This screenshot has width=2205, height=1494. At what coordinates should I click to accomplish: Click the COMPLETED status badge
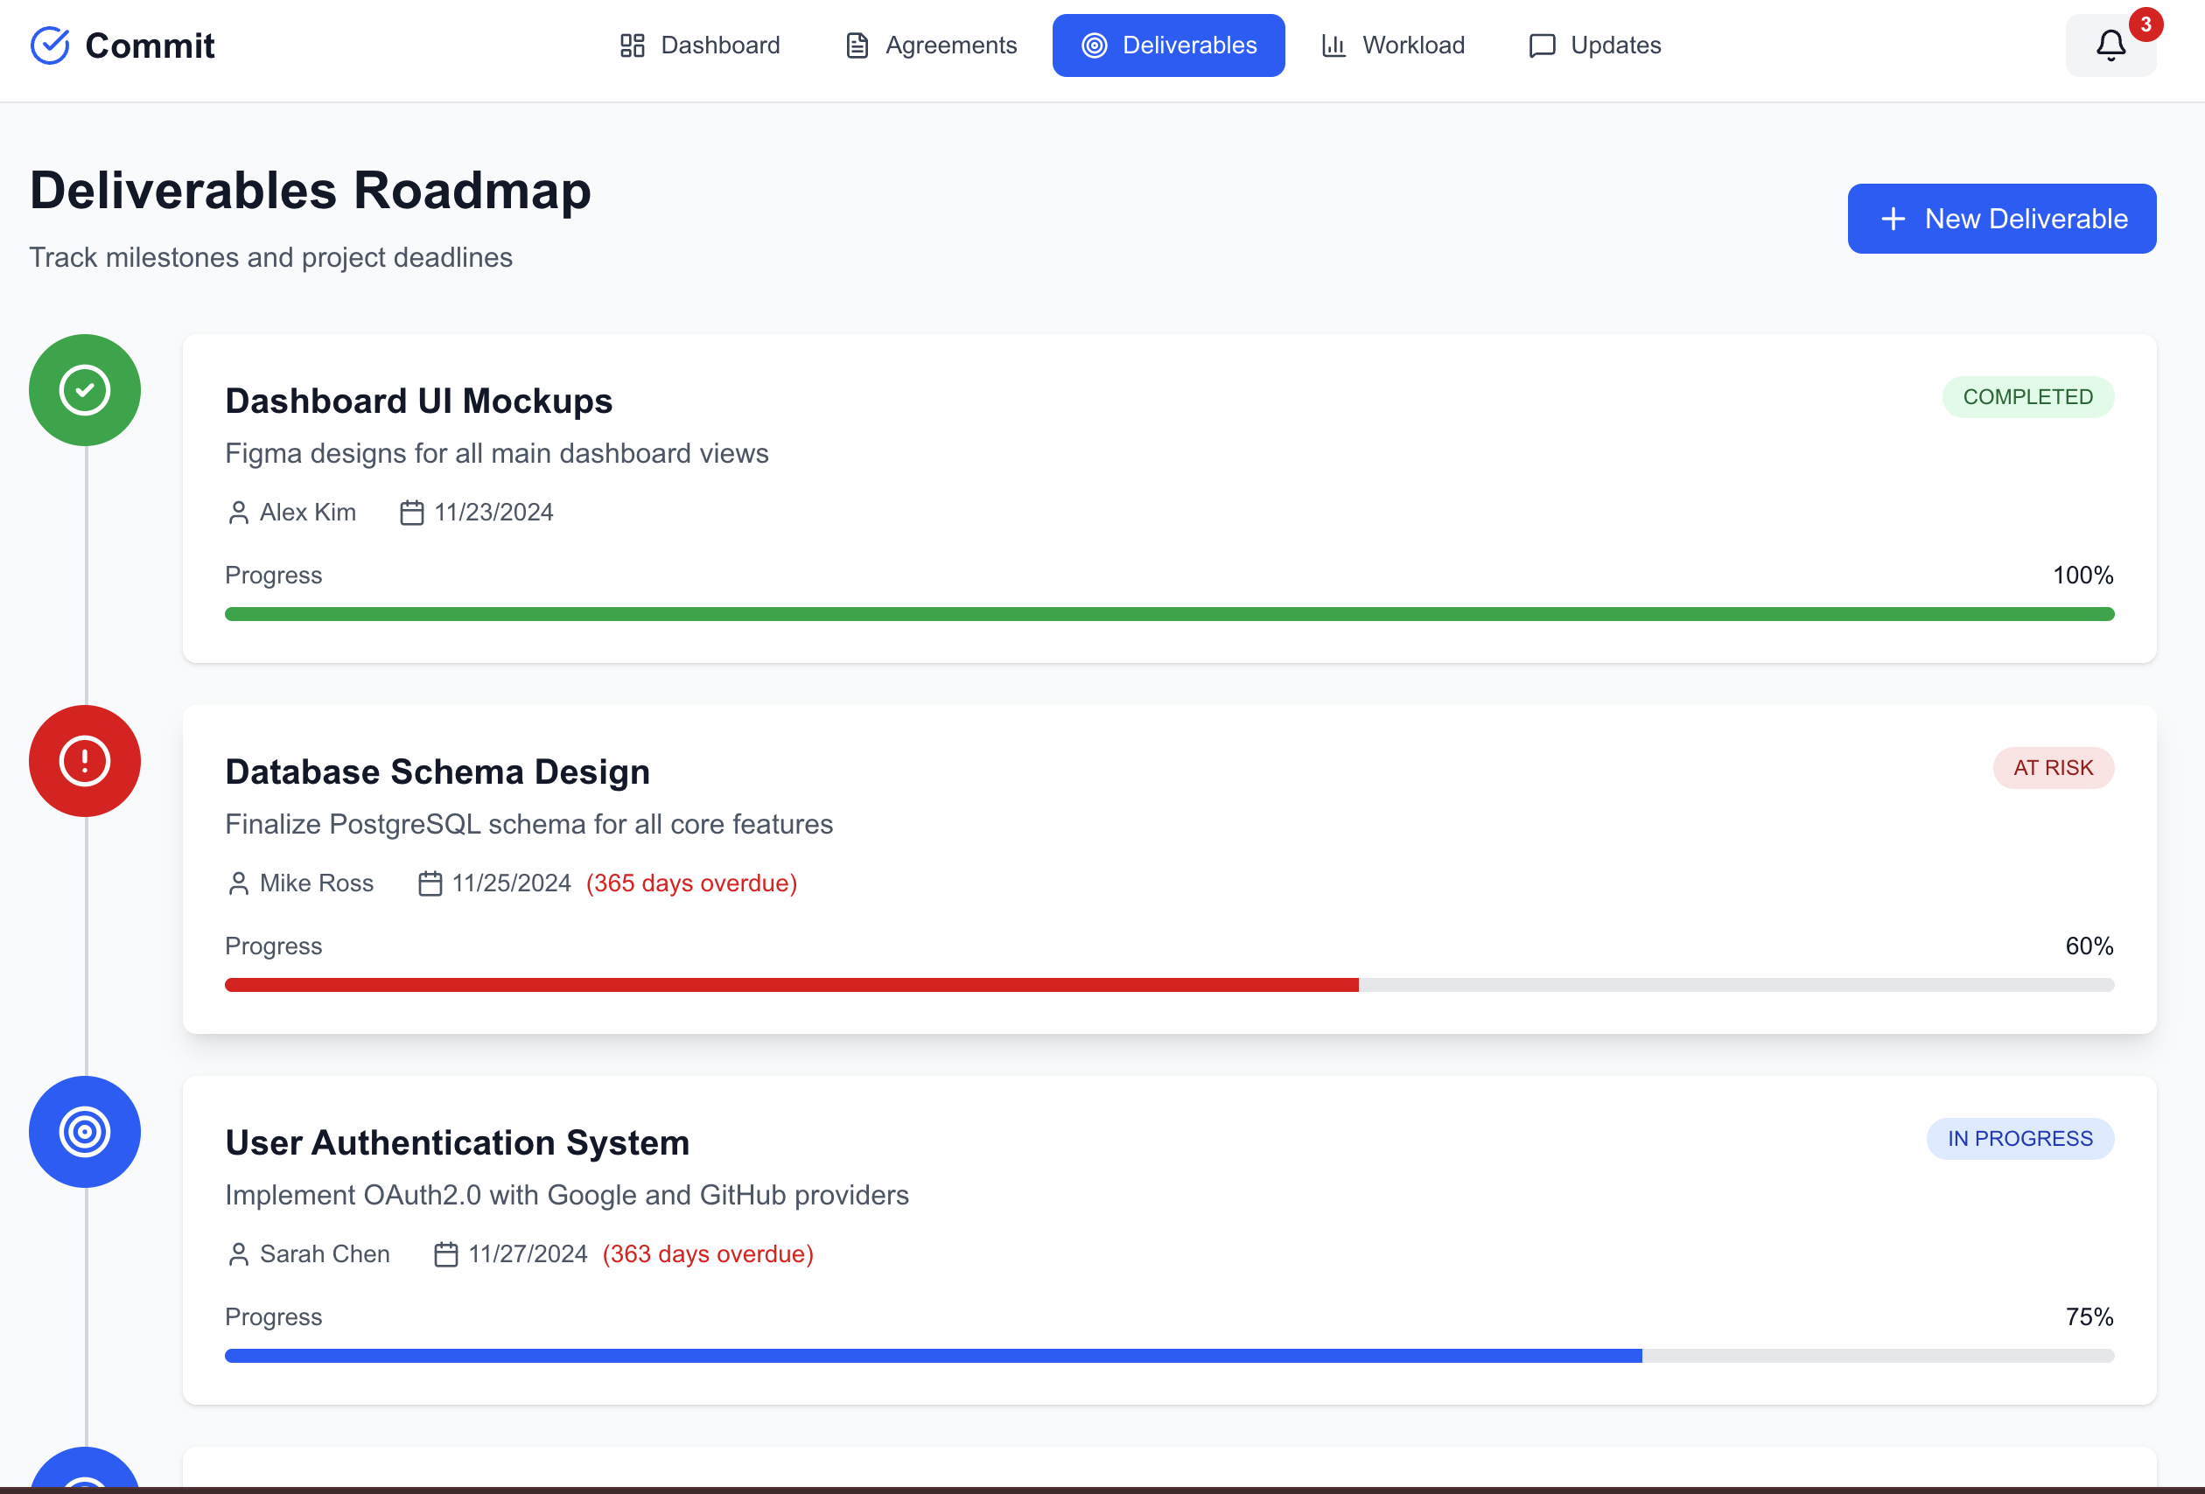point(2026,396)
